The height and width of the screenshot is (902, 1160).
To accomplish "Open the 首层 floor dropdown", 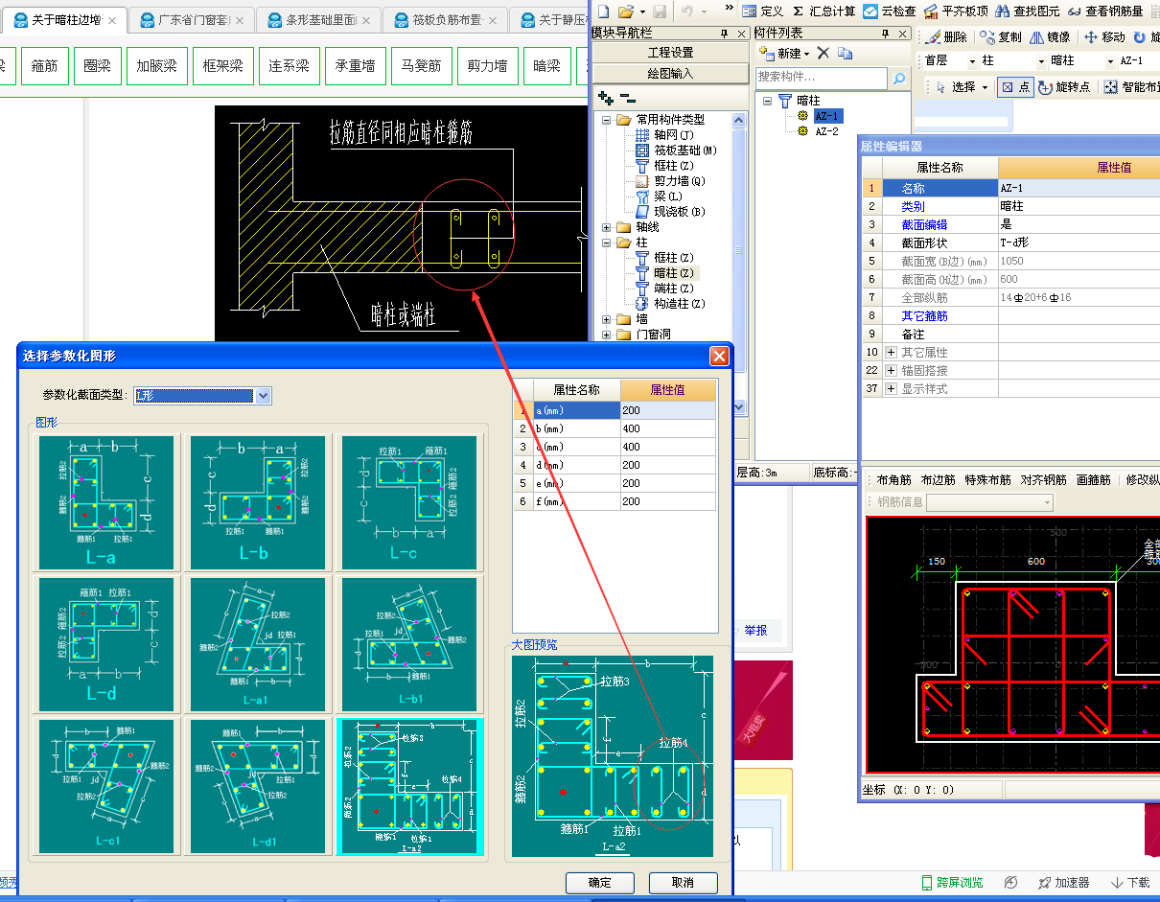I will click(972, 61).
